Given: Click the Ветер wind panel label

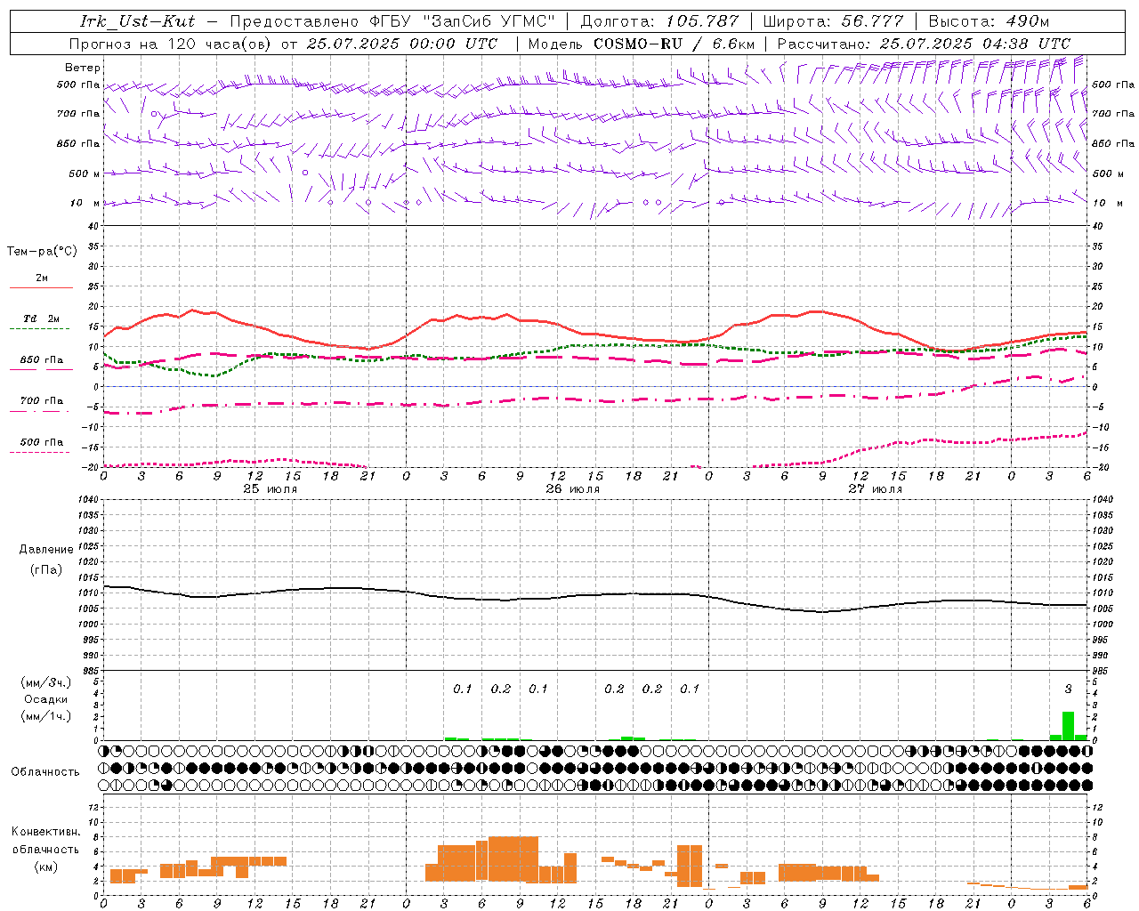Looking at the screenshot, I should 83,68.
